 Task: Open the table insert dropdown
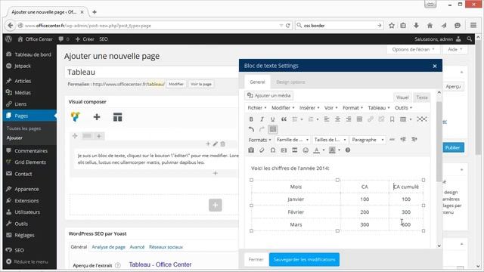411,119
